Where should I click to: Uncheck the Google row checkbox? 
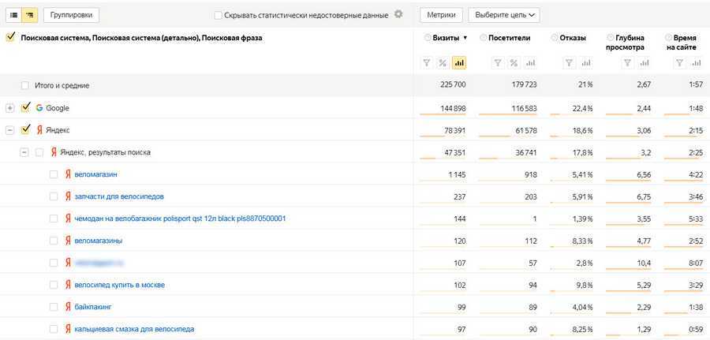click(26, 107)
